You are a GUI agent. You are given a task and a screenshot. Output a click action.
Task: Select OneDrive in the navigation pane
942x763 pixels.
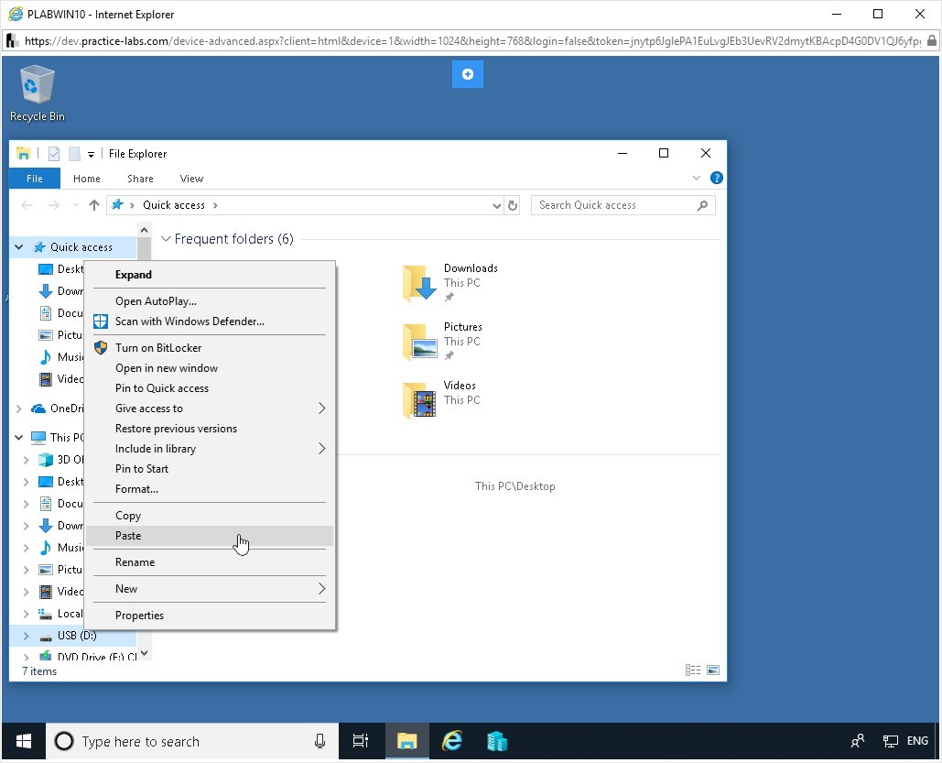coord(57,409)
